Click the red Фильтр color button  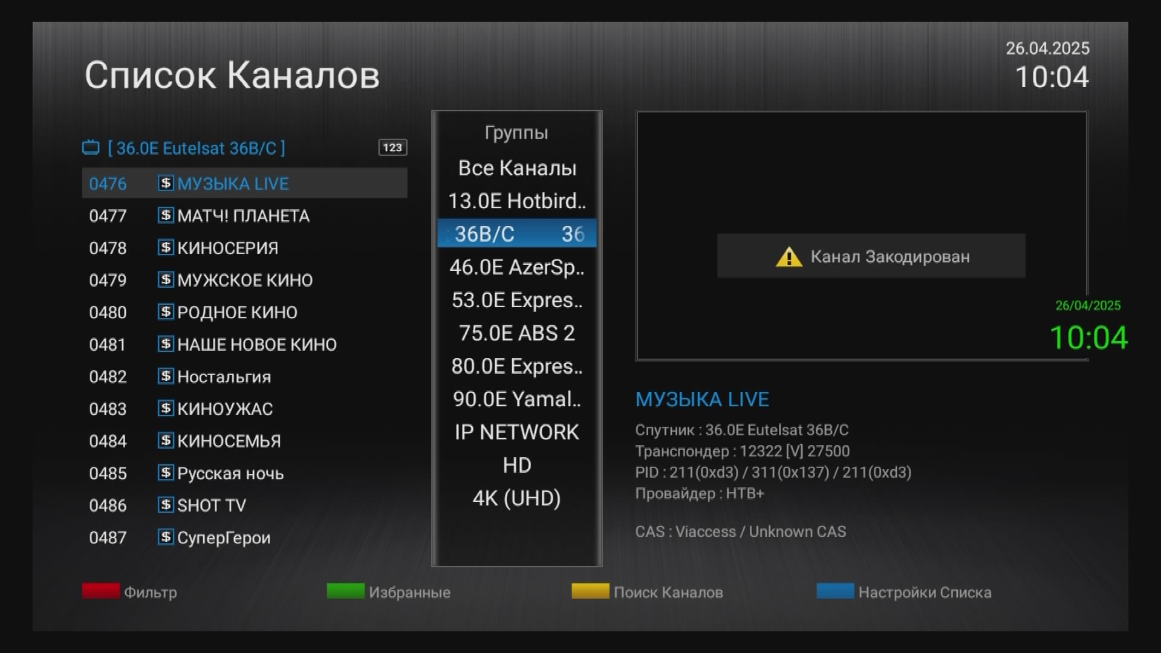[x=101, y=591]
